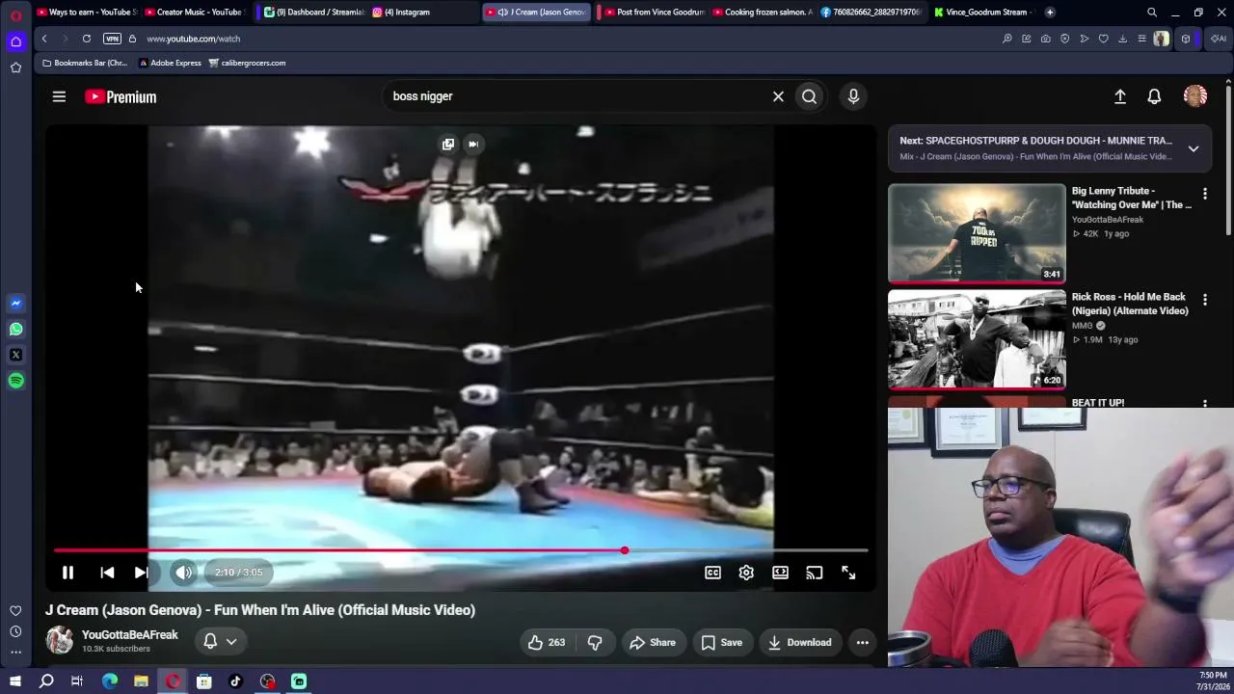Open Spotify in the Opera sidebar
Image resolution: width=1234 pixels, height=694 pixels.
click(15, 381)
